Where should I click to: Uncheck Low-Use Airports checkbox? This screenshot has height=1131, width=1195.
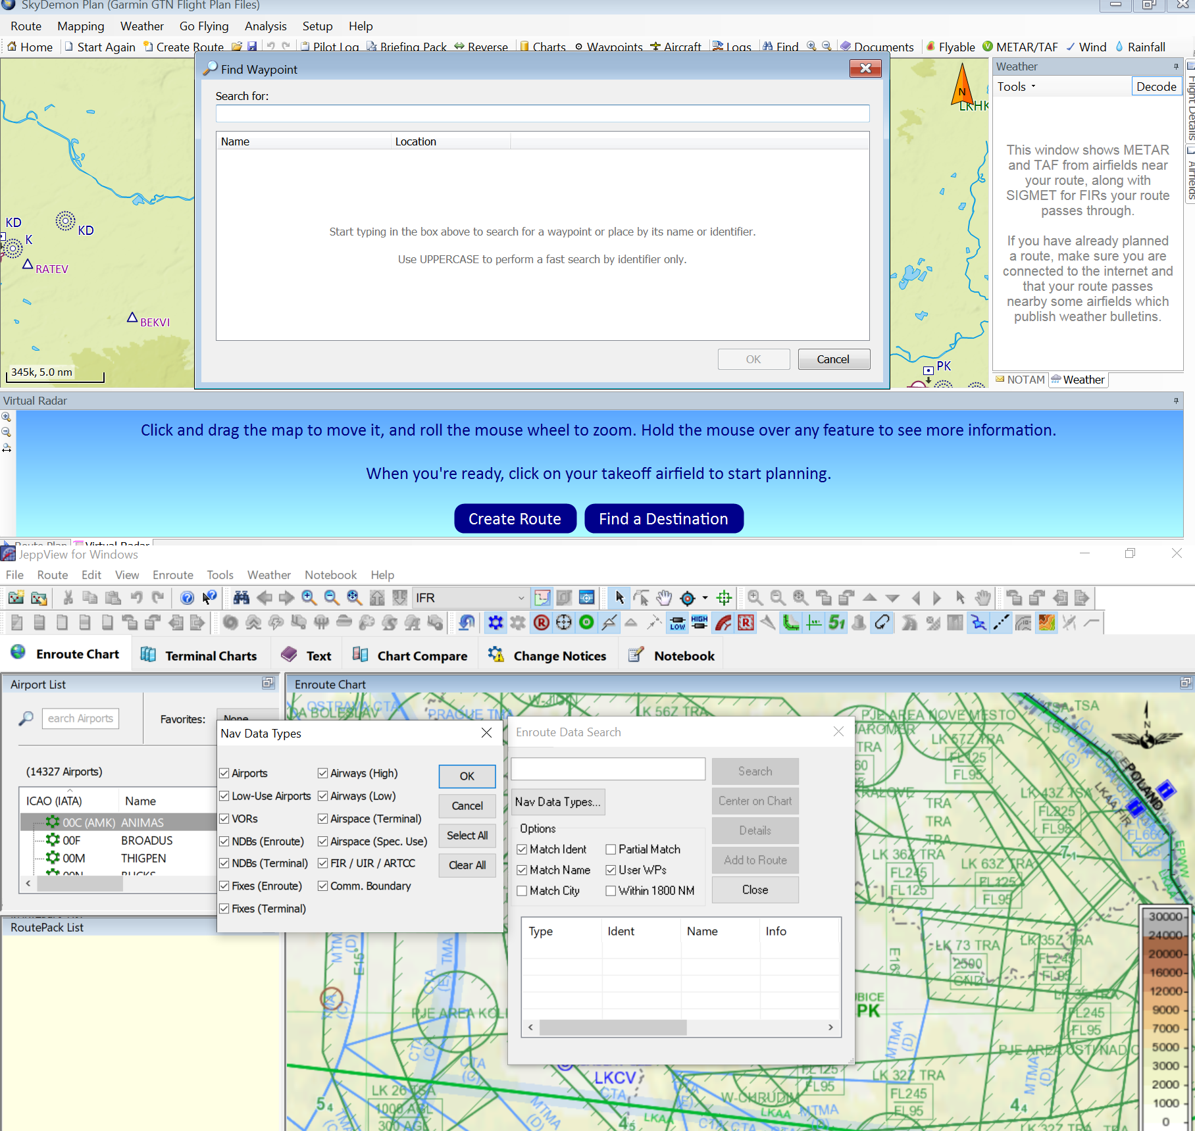pyautogui.click(x=224, y=796)
